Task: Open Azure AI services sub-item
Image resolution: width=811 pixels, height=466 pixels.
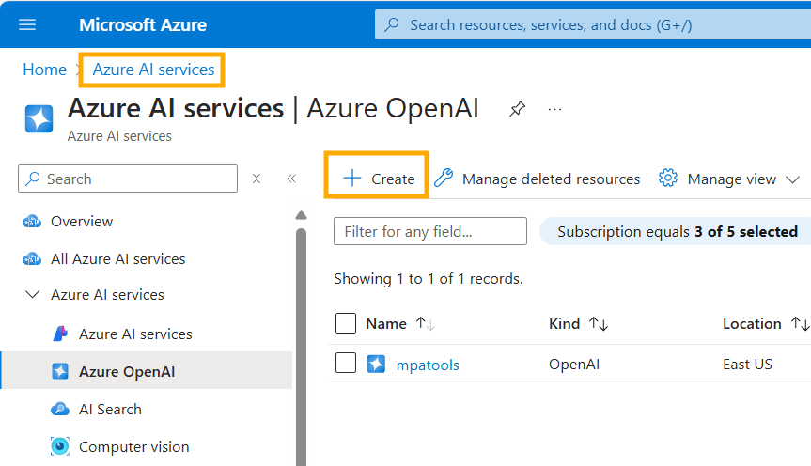Action: point(135,334)
